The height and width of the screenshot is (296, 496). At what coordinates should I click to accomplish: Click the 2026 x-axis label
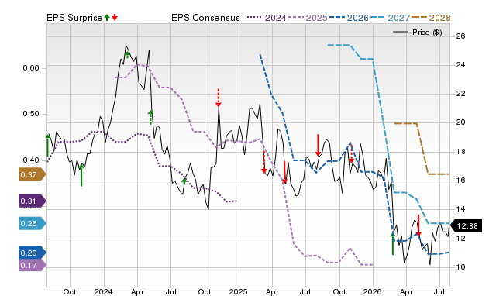[x=373, y=291]
